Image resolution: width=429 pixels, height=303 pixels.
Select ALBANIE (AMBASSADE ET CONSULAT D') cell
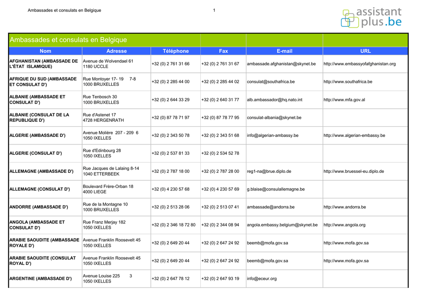tap(45, 100)
